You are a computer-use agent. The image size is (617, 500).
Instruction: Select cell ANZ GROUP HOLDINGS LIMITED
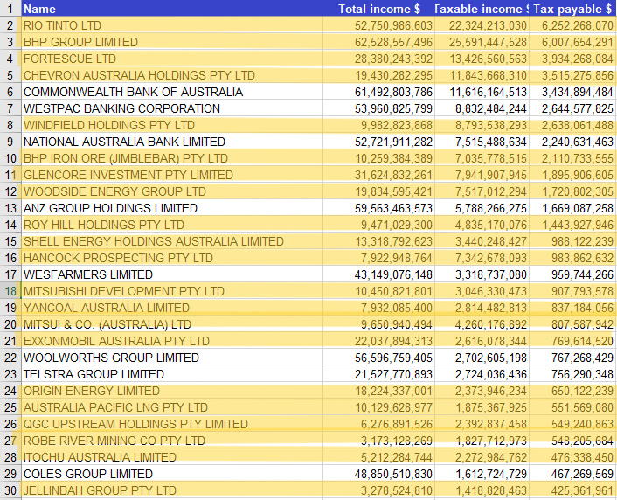coord(172,208)
